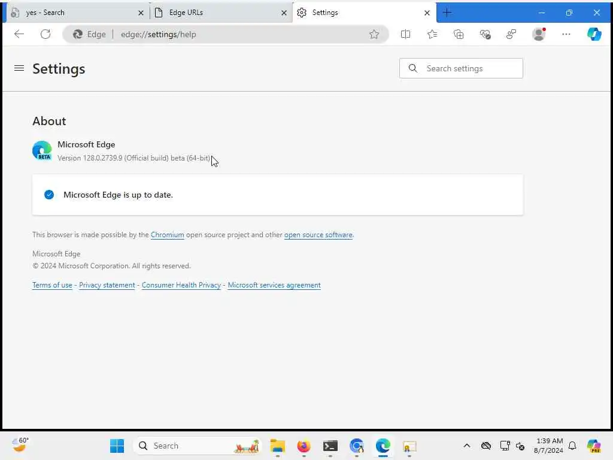Switch to the Edge URLs tab
This screenshot has height=460, width=613.
click(221, 13)
